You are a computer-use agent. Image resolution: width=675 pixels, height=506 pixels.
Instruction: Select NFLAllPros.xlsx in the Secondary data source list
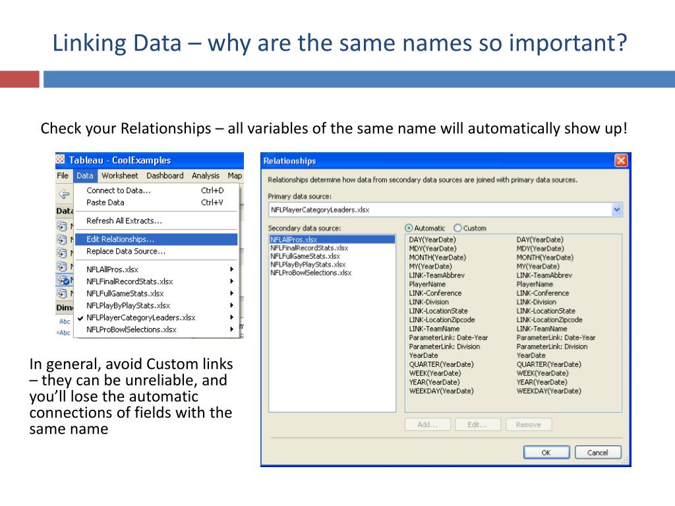tap(332, 240)
